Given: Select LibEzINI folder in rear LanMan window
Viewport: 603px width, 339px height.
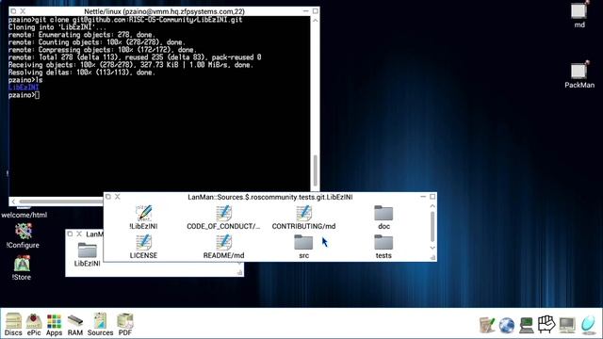Looking at the screenshot, I should point(88,254).
